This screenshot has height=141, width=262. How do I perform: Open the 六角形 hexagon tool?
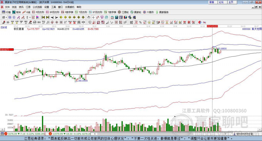tap(148, 12)
